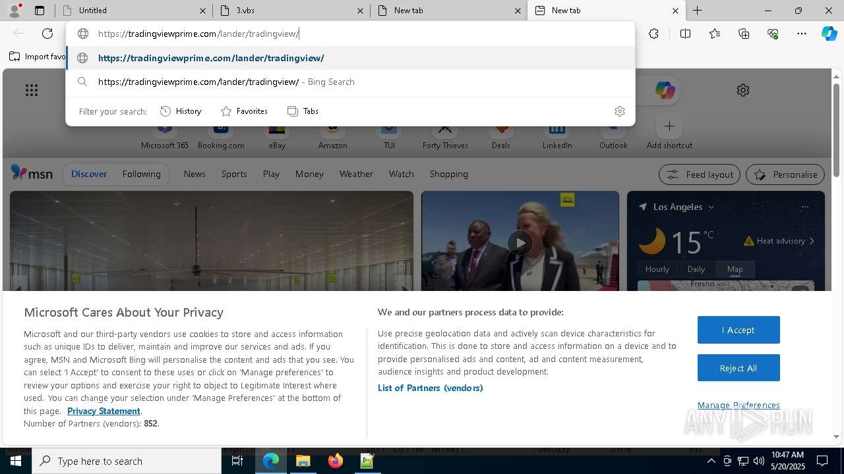Screen dimensions: 844x474
Task: Open Manage Preferences link
Action: [x=738, y=406]
